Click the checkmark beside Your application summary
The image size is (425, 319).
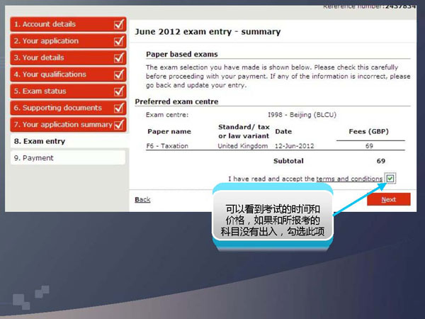click(x=119, y=125)
